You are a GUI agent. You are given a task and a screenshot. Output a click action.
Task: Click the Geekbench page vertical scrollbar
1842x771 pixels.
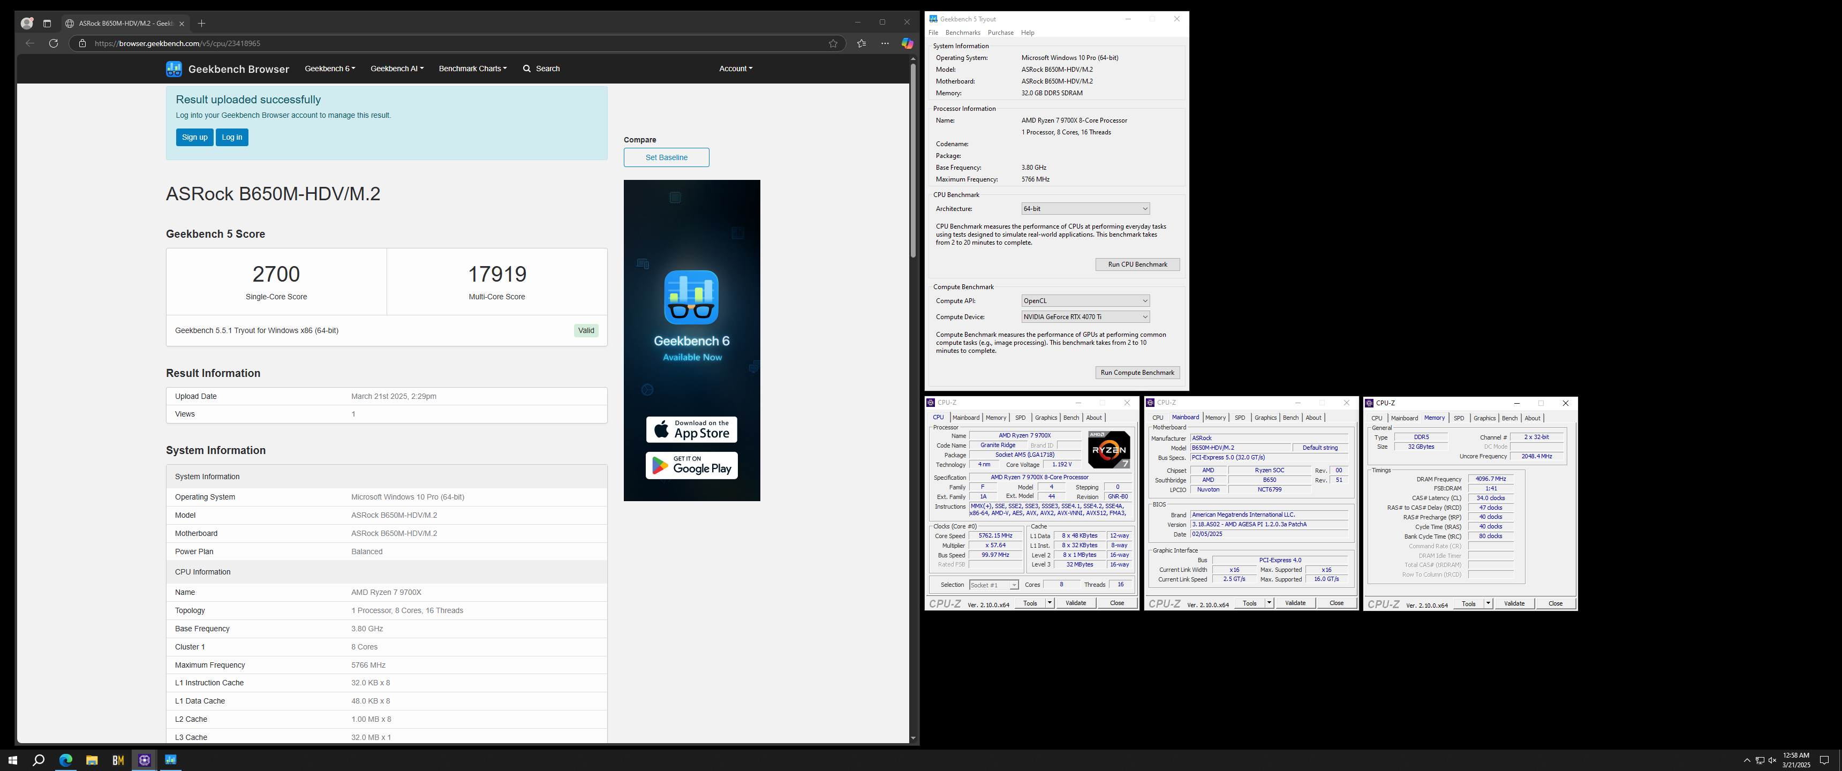click(x=913, y=161)
